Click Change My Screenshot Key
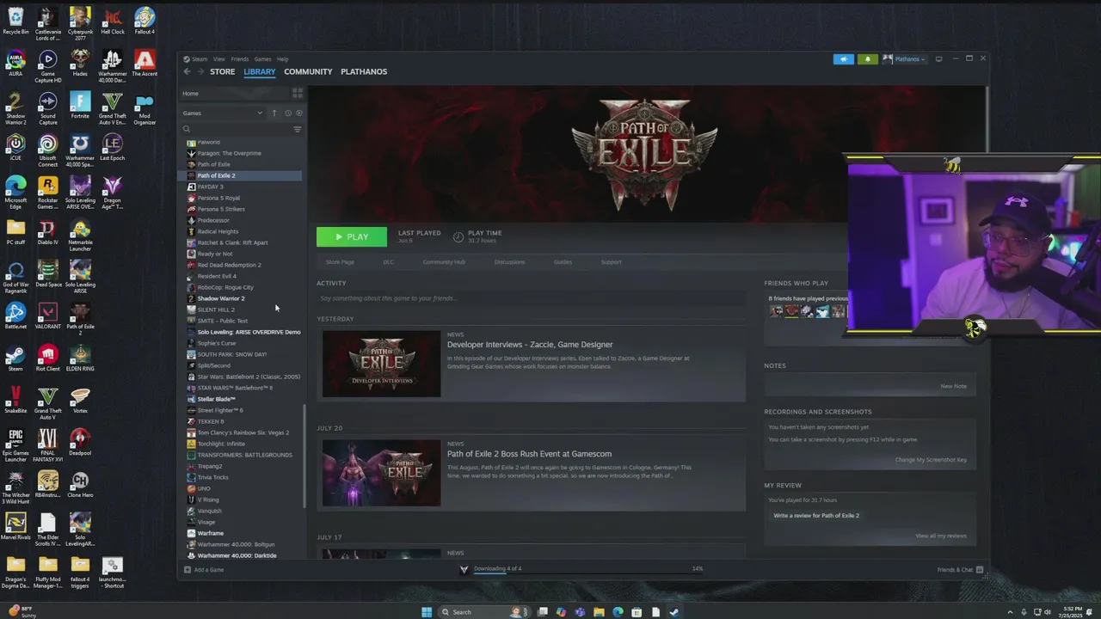This screenshot has width=1101, height=619. 931,460
